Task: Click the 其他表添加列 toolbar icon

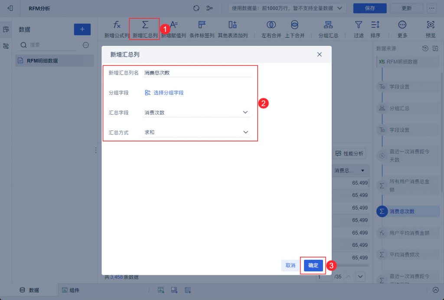Action: [232, 25]
